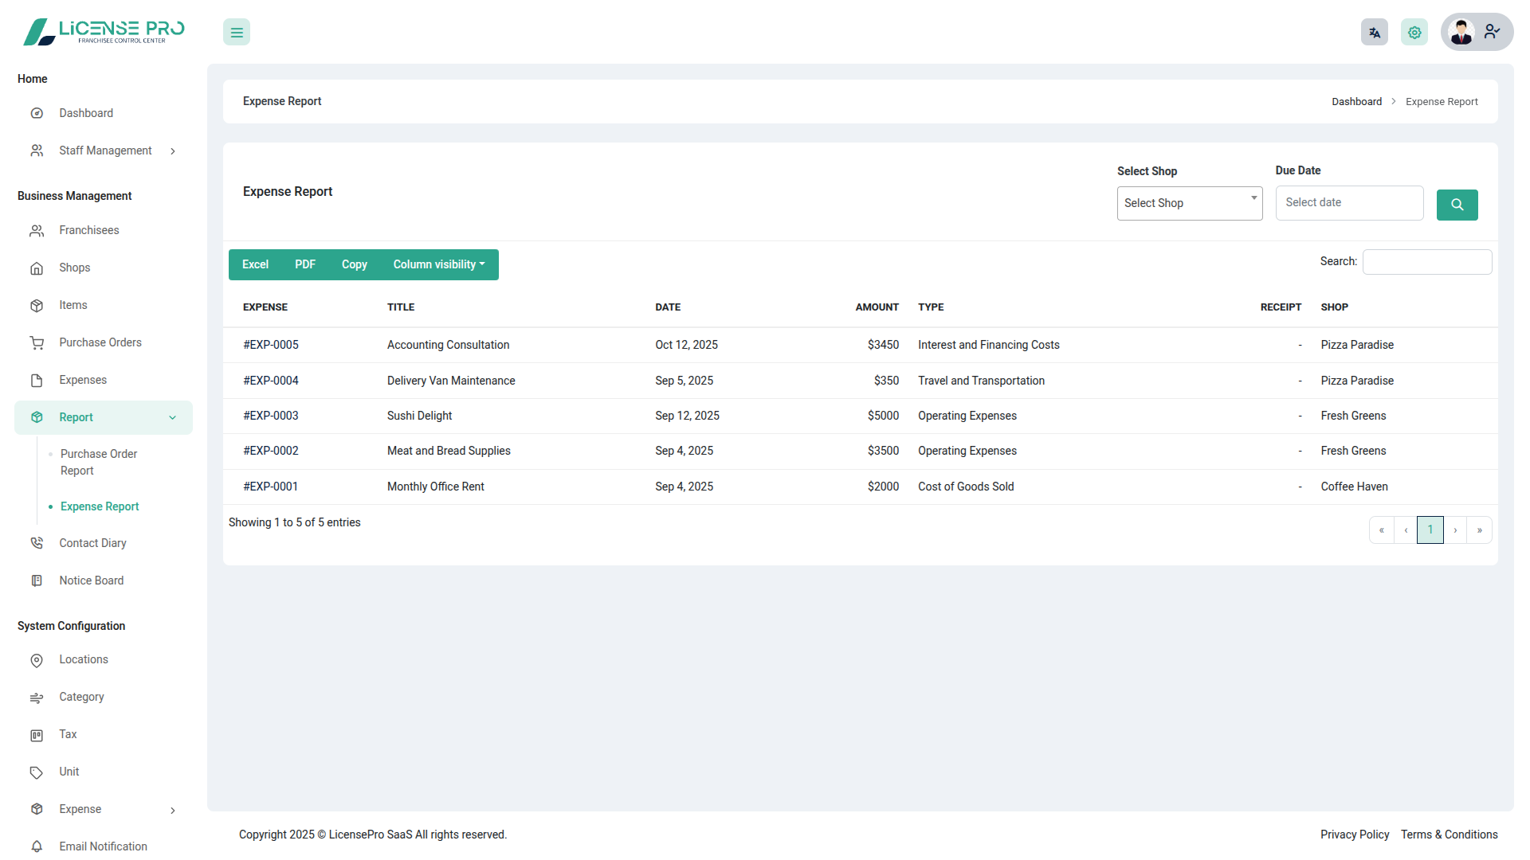Image resolution: width=1530 pixels, height=860 pixels.
Task: Click the Due Date input field
Action: click(1348, 203)
